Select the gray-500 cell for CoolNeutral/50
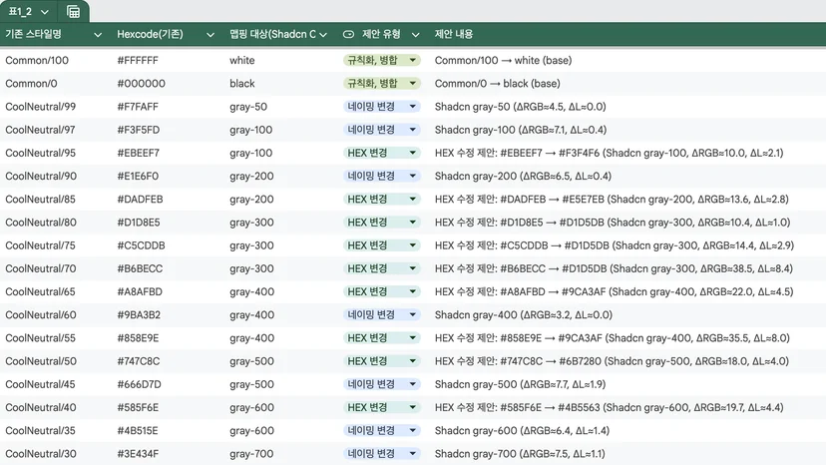826x465 pixels. [x=251, y=361]
